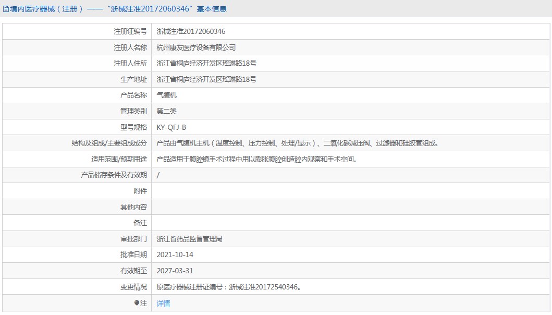Click the 批准日期 label

[x=133, y=255]
